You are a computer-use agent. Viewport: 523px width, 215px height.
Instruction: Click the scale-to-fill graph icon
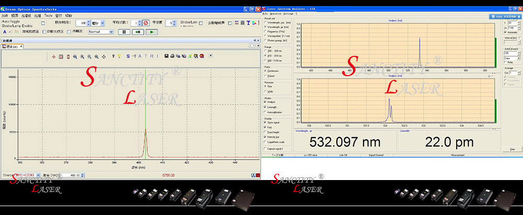[x=61, y=56]
